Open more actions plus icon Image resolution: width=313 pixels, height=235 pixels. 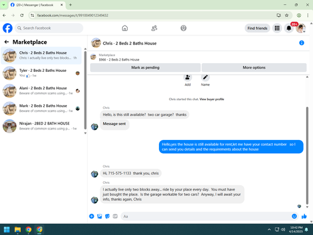(91, 216)
